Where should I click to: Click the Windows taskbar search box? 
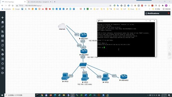20,95
